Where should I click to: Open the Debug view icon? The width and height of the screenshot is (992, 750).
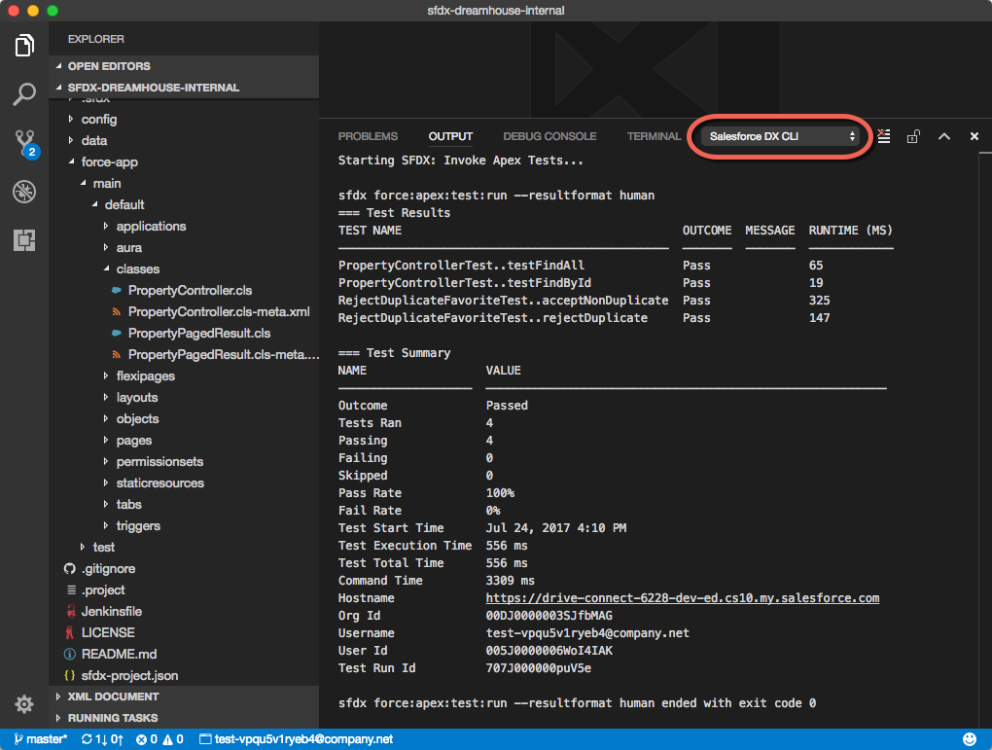24,191
